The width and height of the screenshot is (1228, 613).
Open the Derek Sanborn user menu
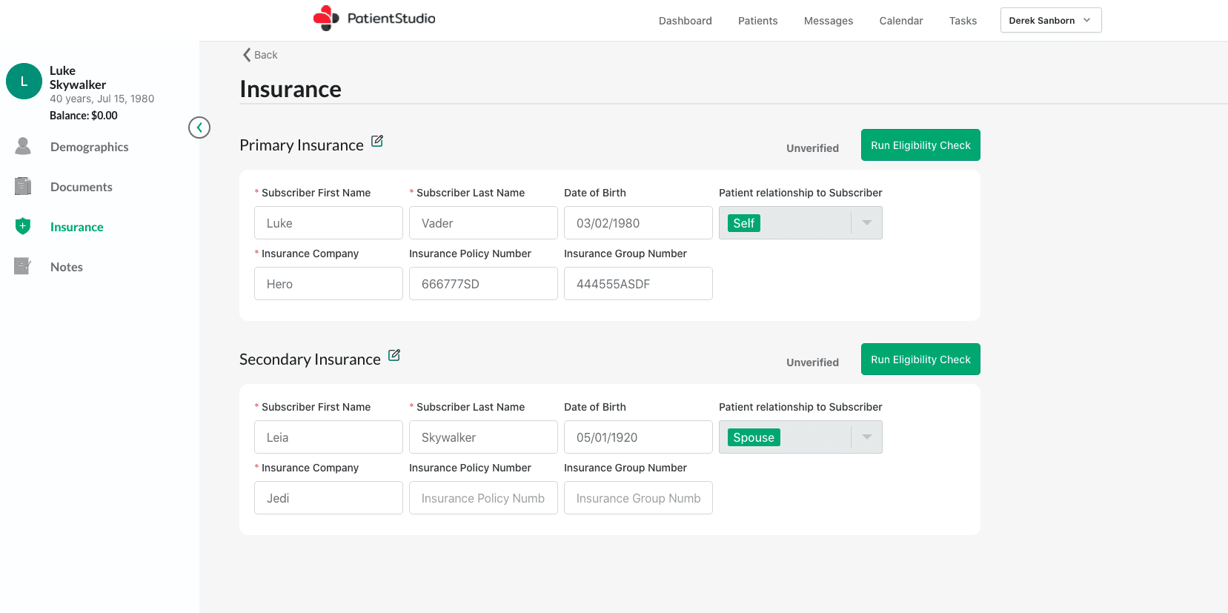(1051, 20)
